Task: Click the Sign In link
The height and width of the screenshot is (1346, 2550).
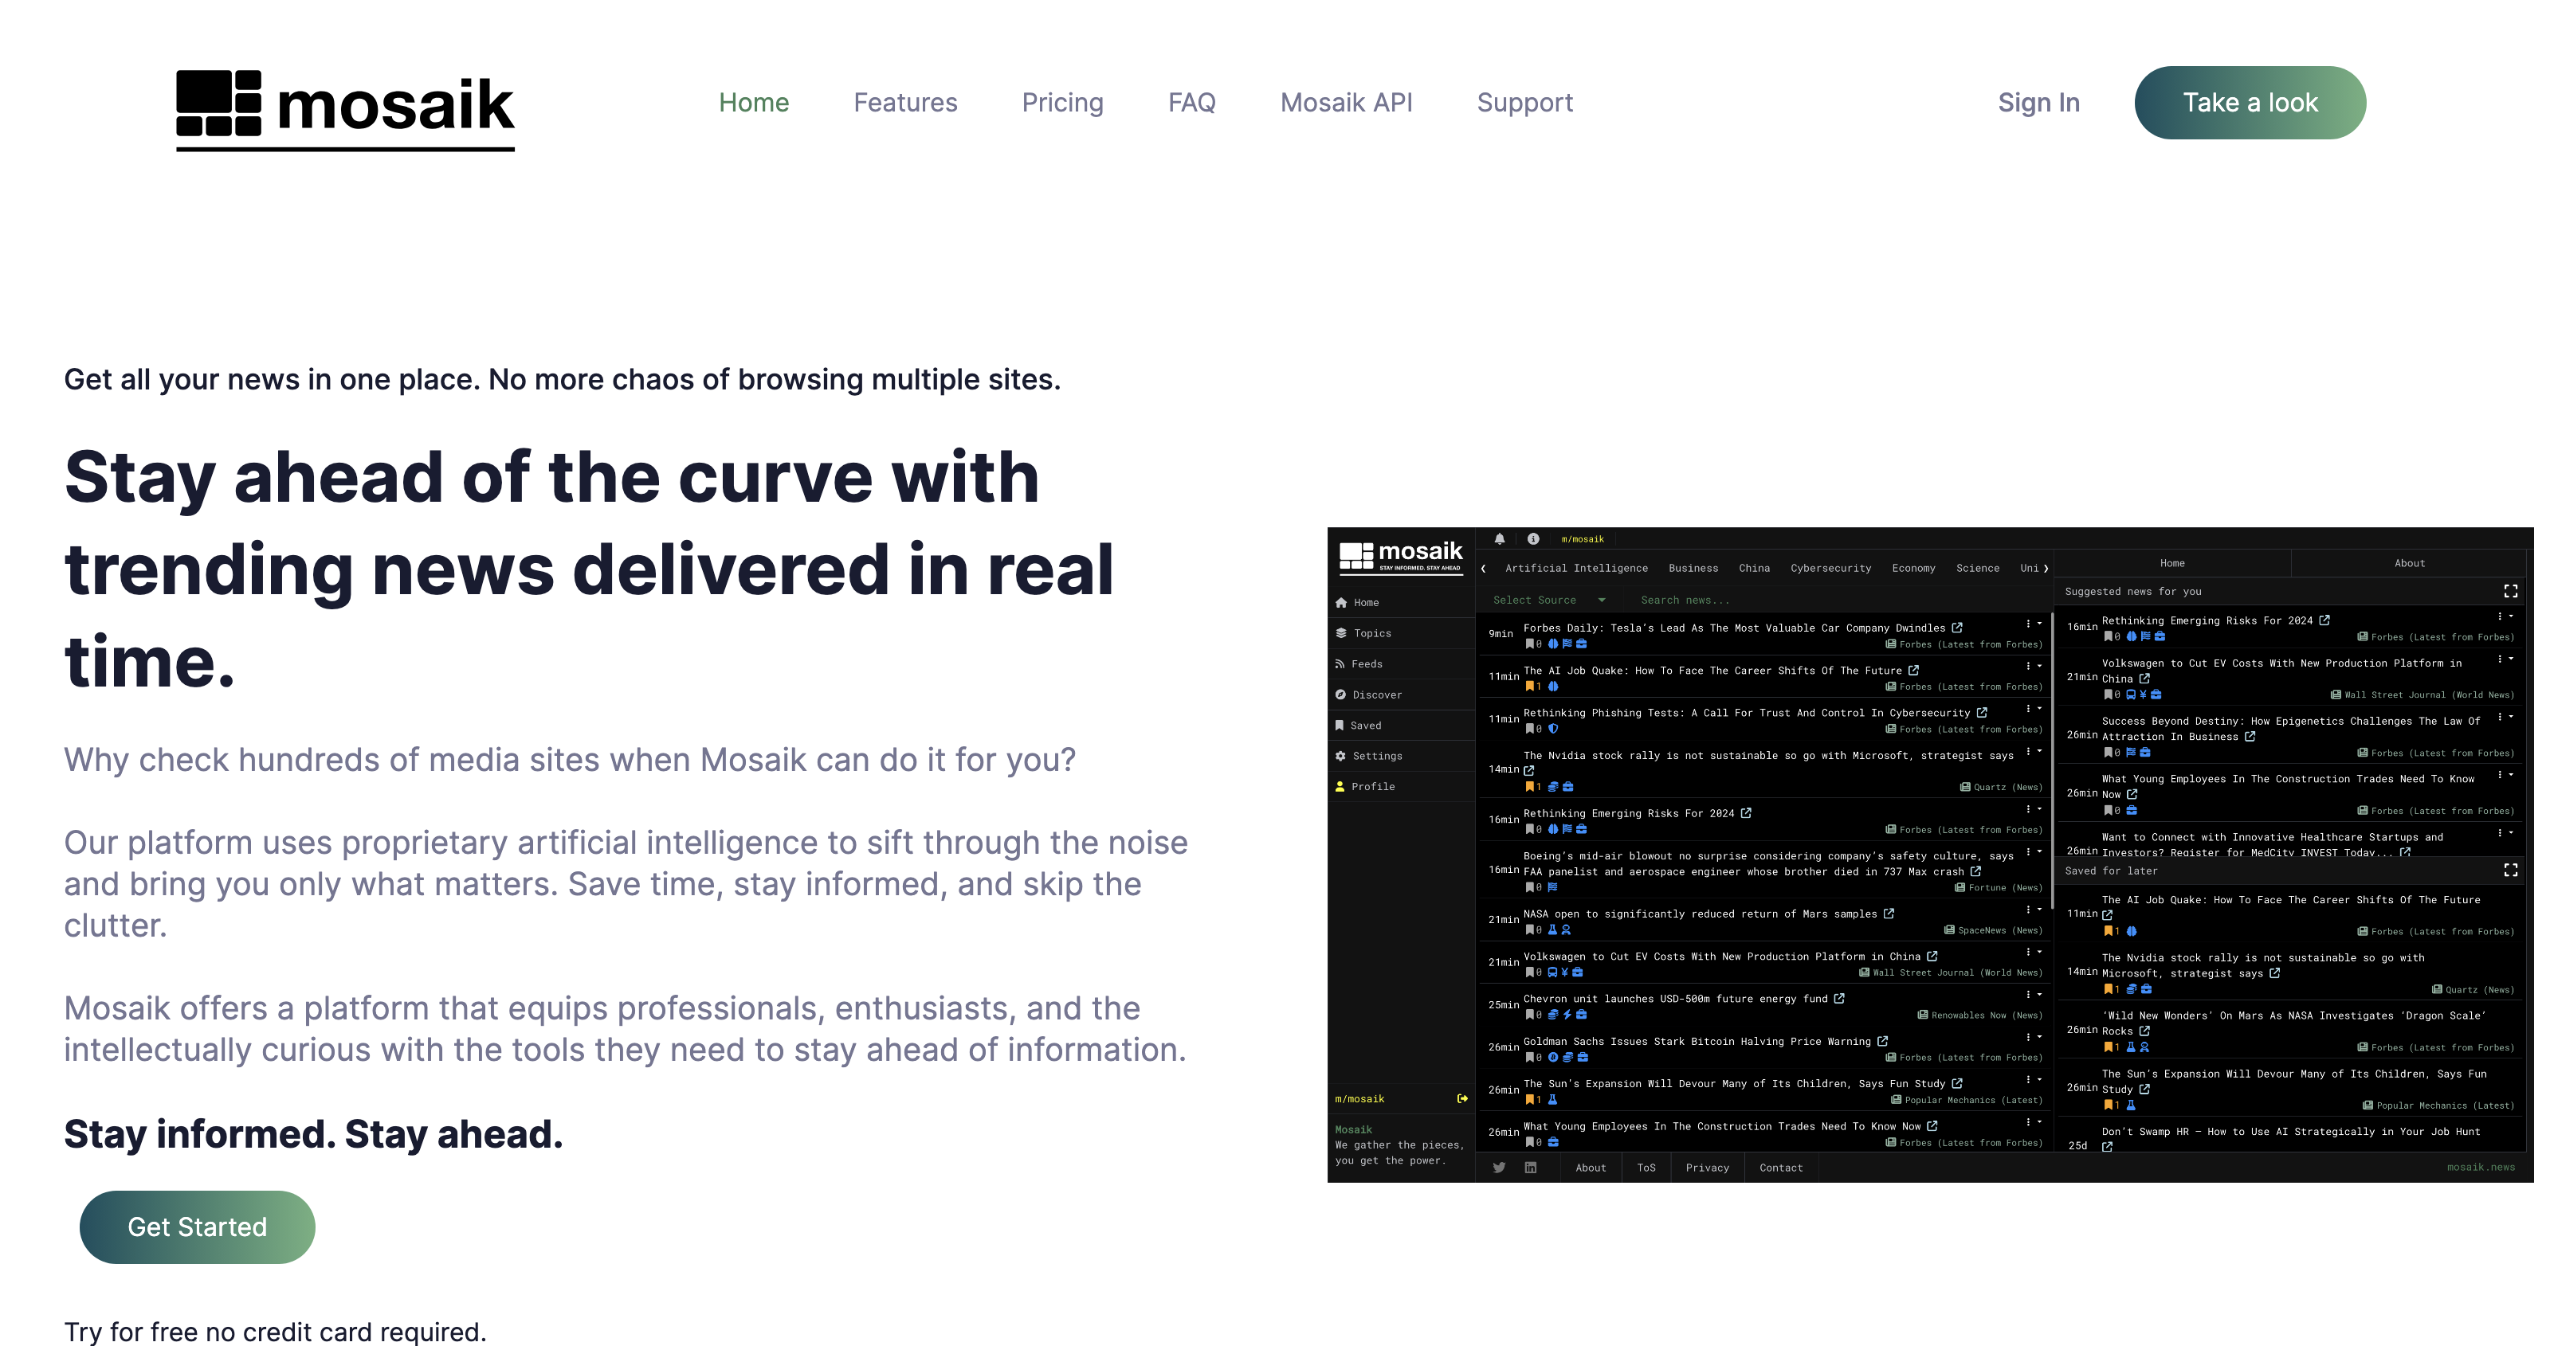Action: point(2039,103)
